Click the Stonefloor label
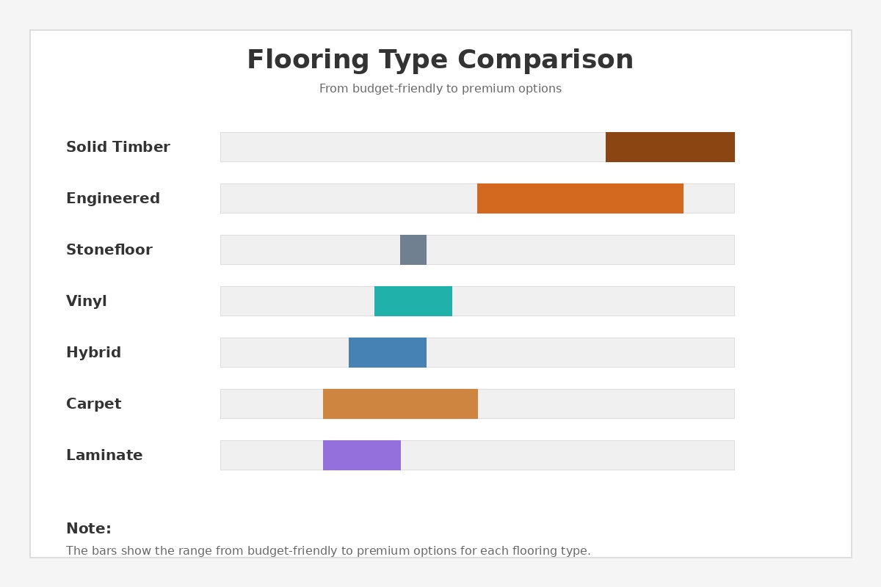Screen dimensions: 881x587 click(x=109, y=250)
